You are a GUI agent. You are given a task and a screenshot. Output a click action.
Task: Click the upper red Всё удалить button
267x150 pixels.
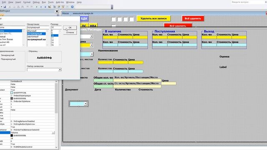[193, 18]
